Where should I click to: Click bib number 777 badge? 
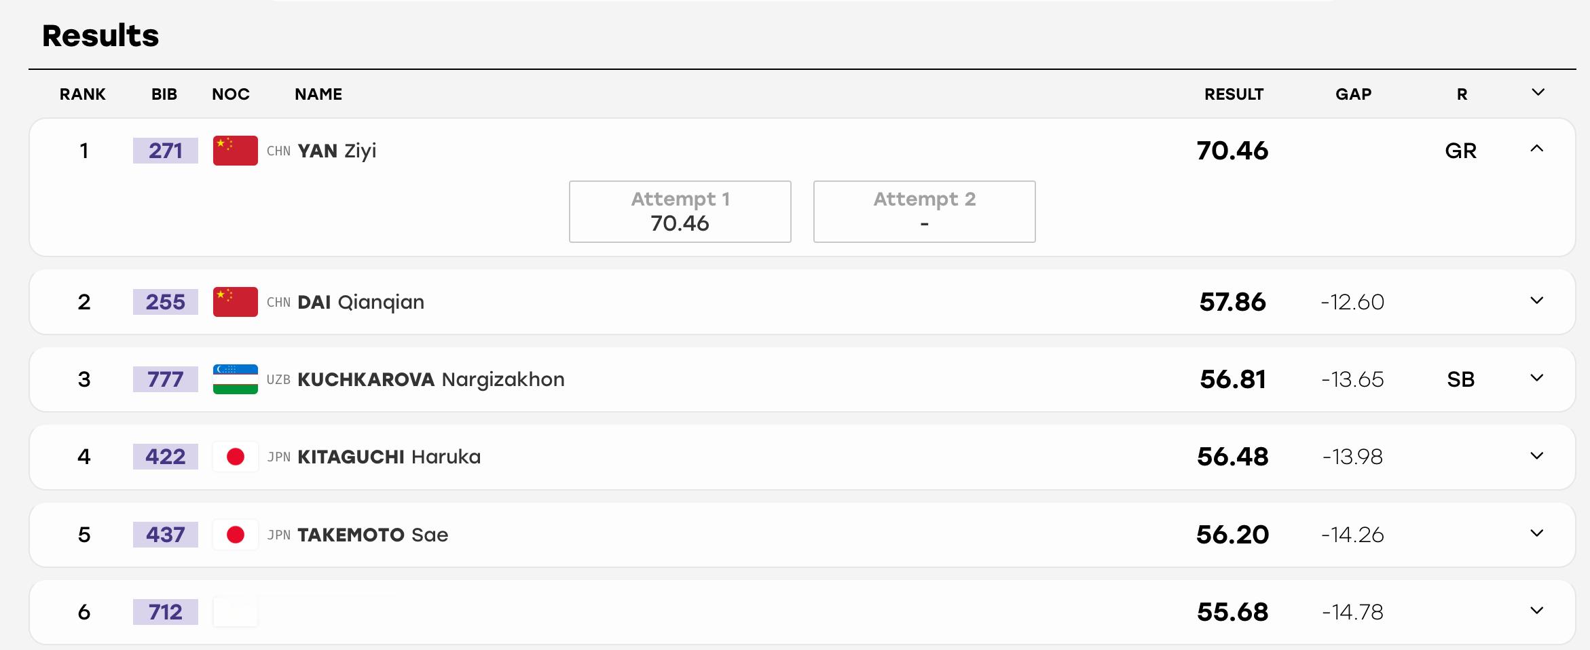pyautogui.click(x=166, y=379)
